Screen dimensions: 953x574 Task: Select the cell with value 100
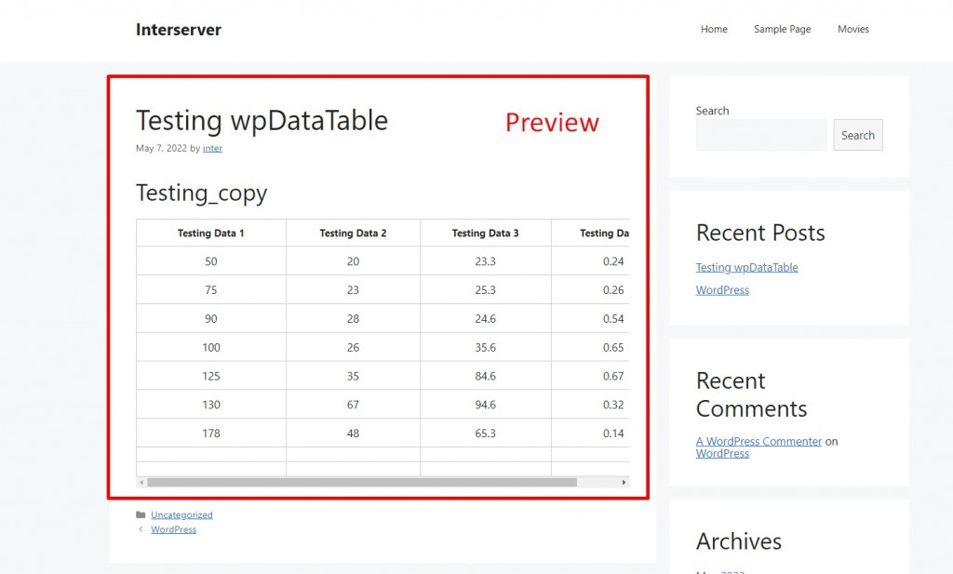coord(211,347)
